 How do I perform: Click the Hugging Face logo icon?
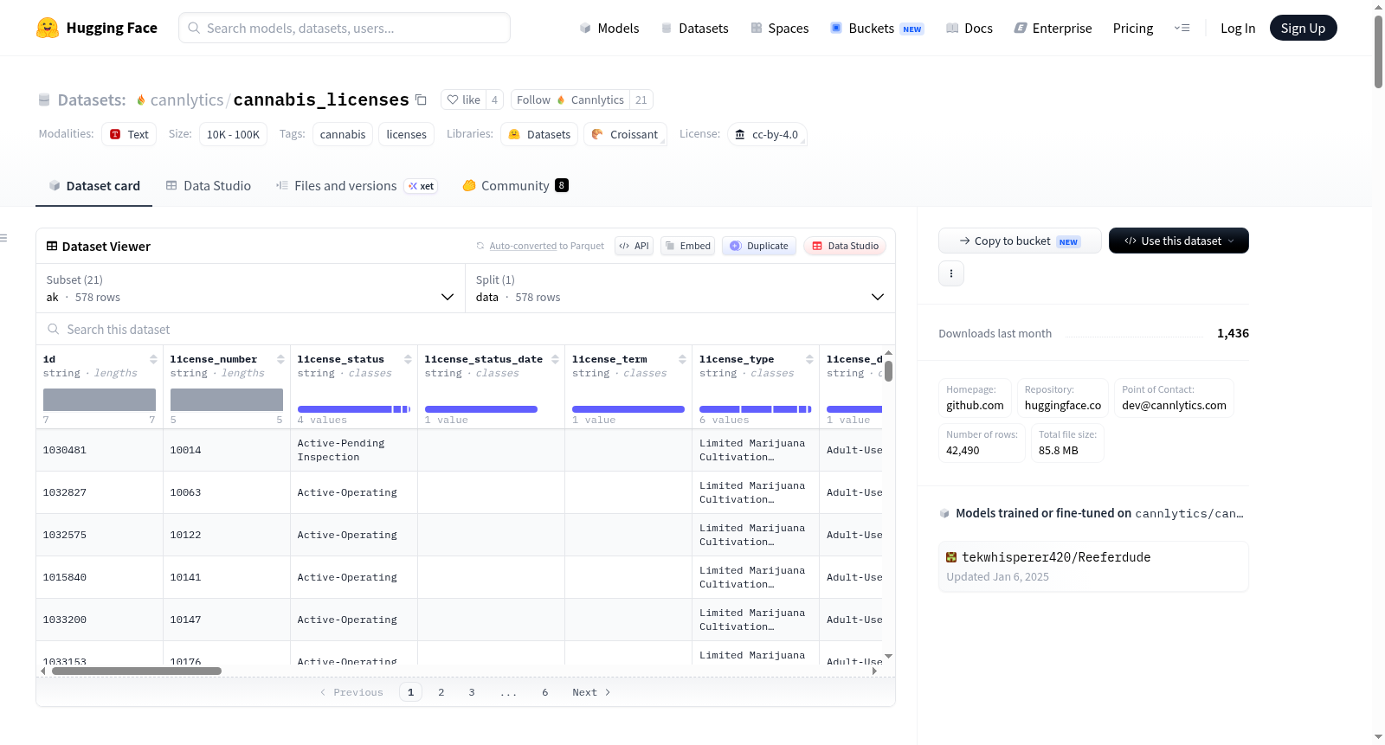48,28
